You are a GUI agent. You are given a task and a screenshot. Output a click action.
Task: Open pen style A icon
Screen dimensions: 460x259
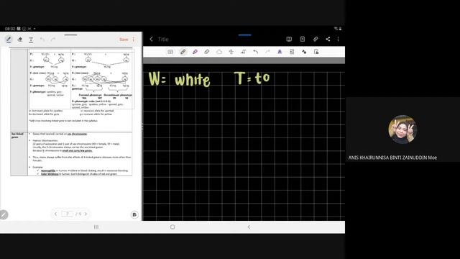tap(280, 52)
